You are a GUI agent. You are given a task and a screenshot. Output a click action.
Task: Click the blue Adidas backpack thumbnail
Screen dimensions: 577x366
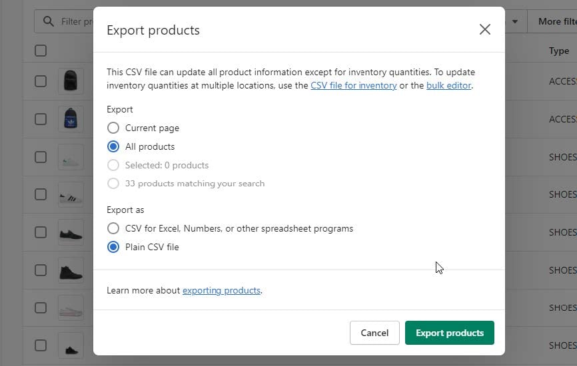click(x=71, y=119)
